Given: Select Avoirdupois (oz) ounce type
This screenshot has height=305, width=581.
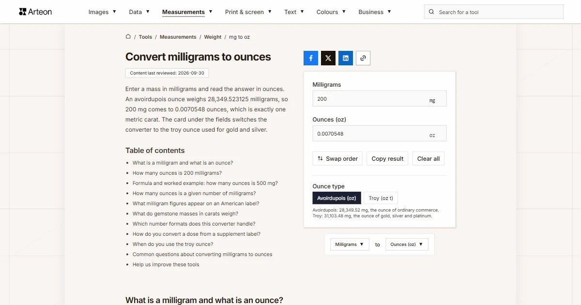Looking at the screenshot, I should pos(337,198).
